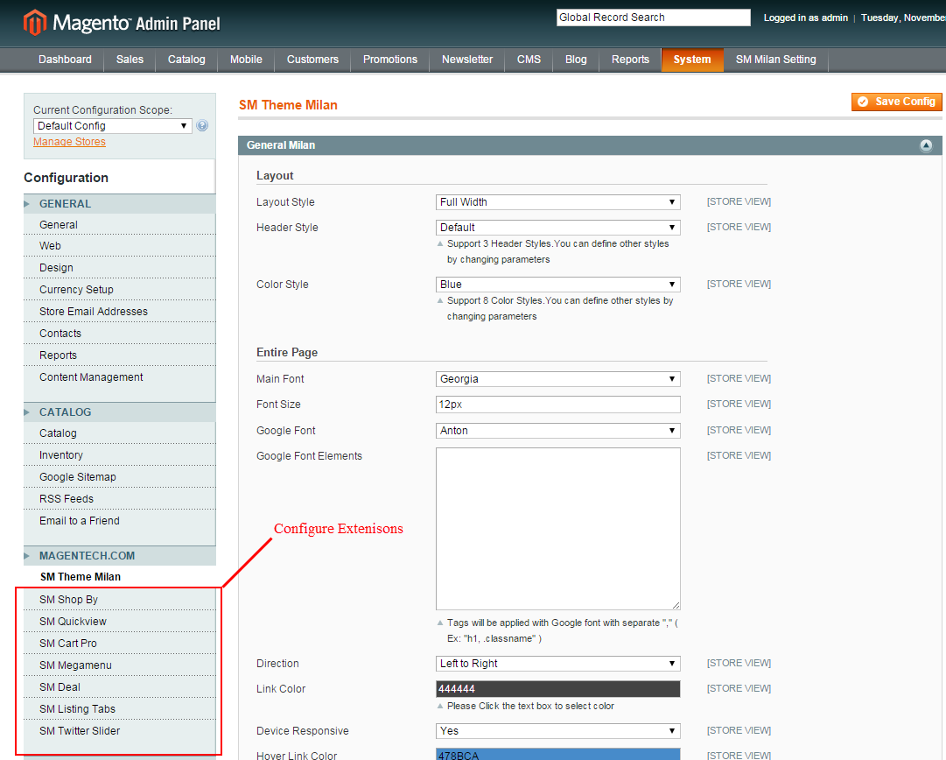Focus the Global Record Search field
The width and height of the screenshot is (946, 760).
click(x=654, y=18)
